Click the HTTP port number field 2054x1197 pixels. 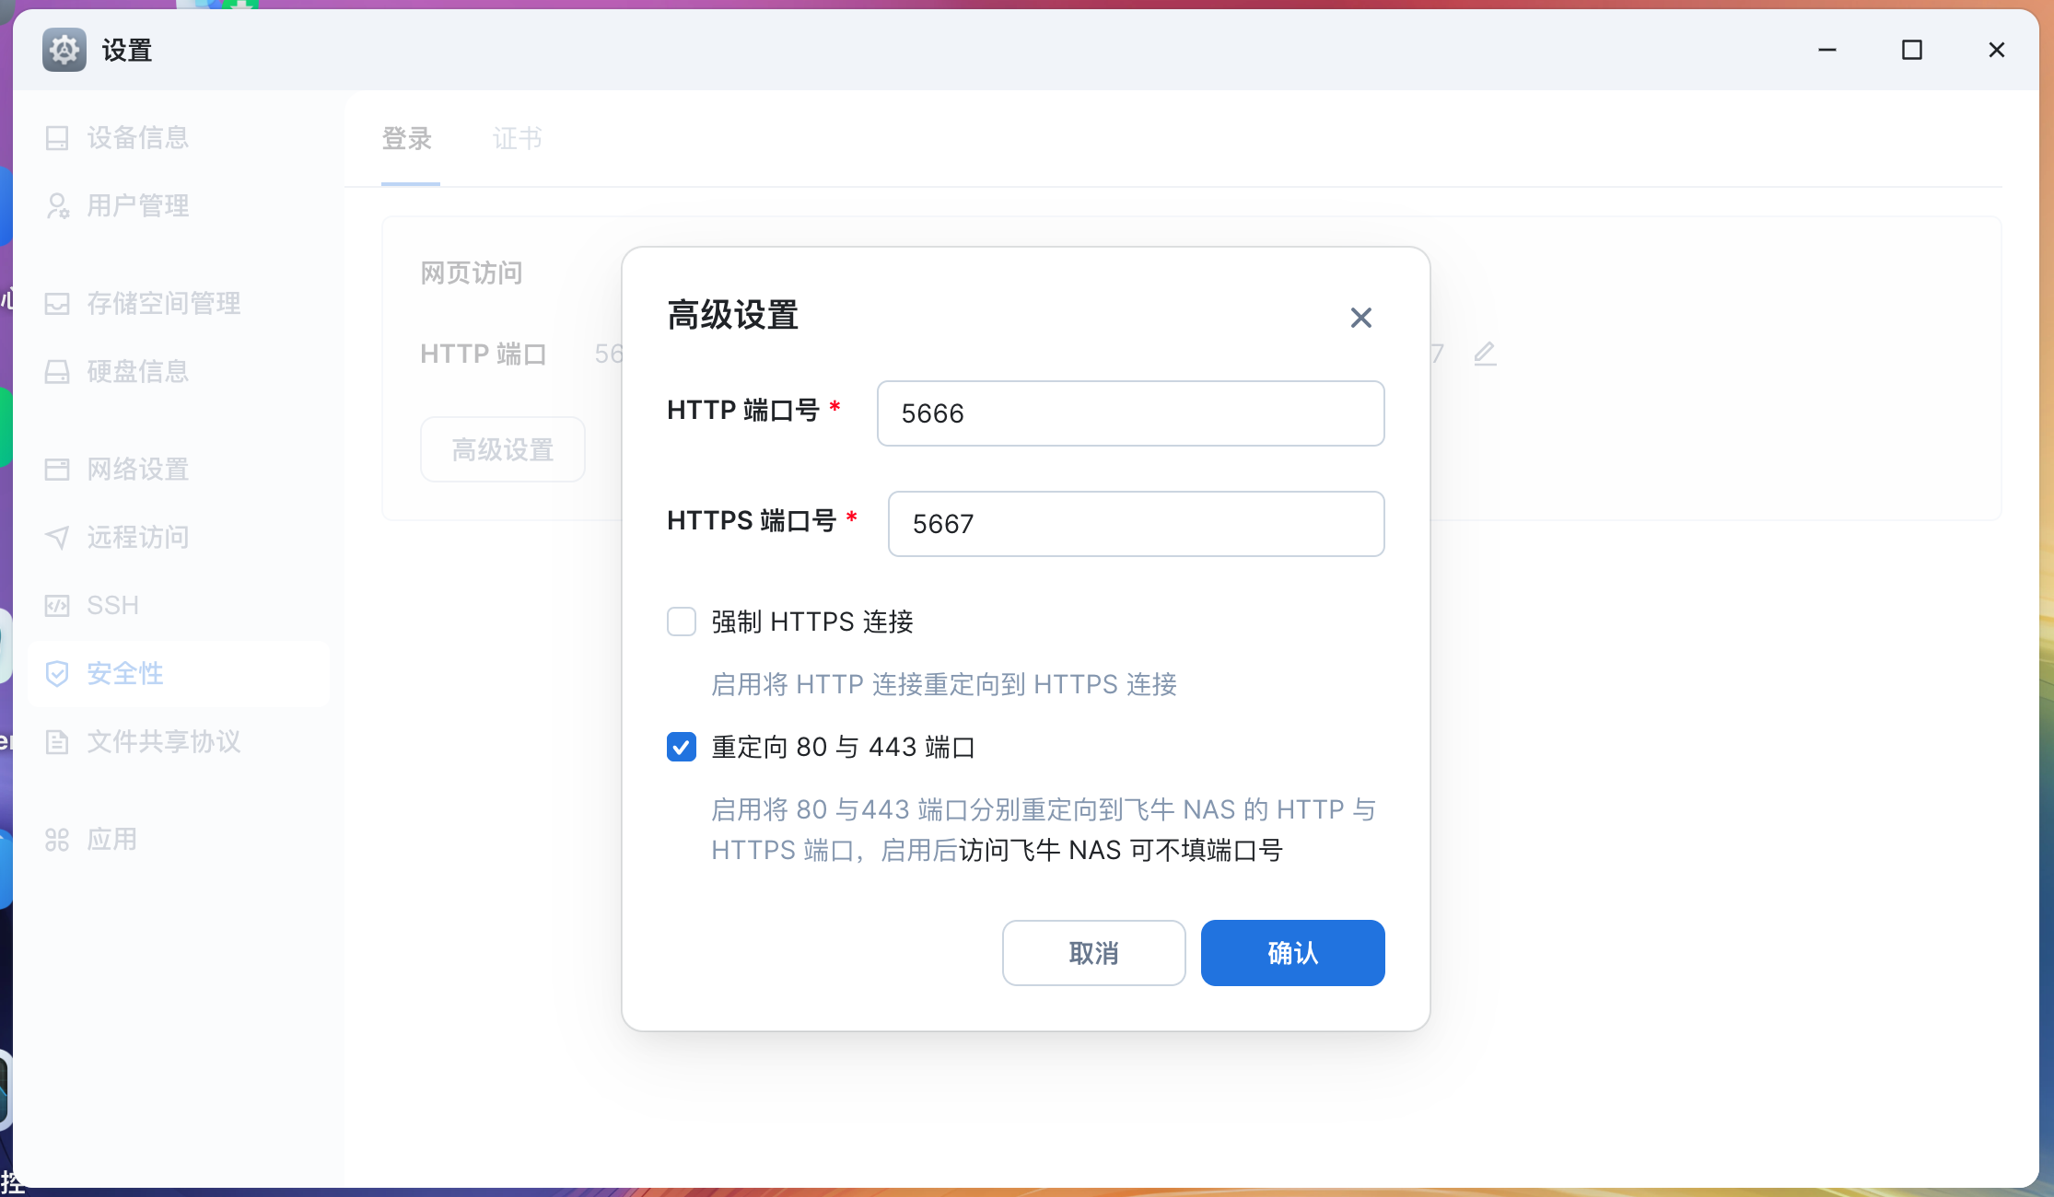(x=1130, y=413)
